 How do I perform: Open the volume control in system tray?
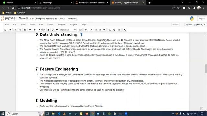(x=191, y=114)
